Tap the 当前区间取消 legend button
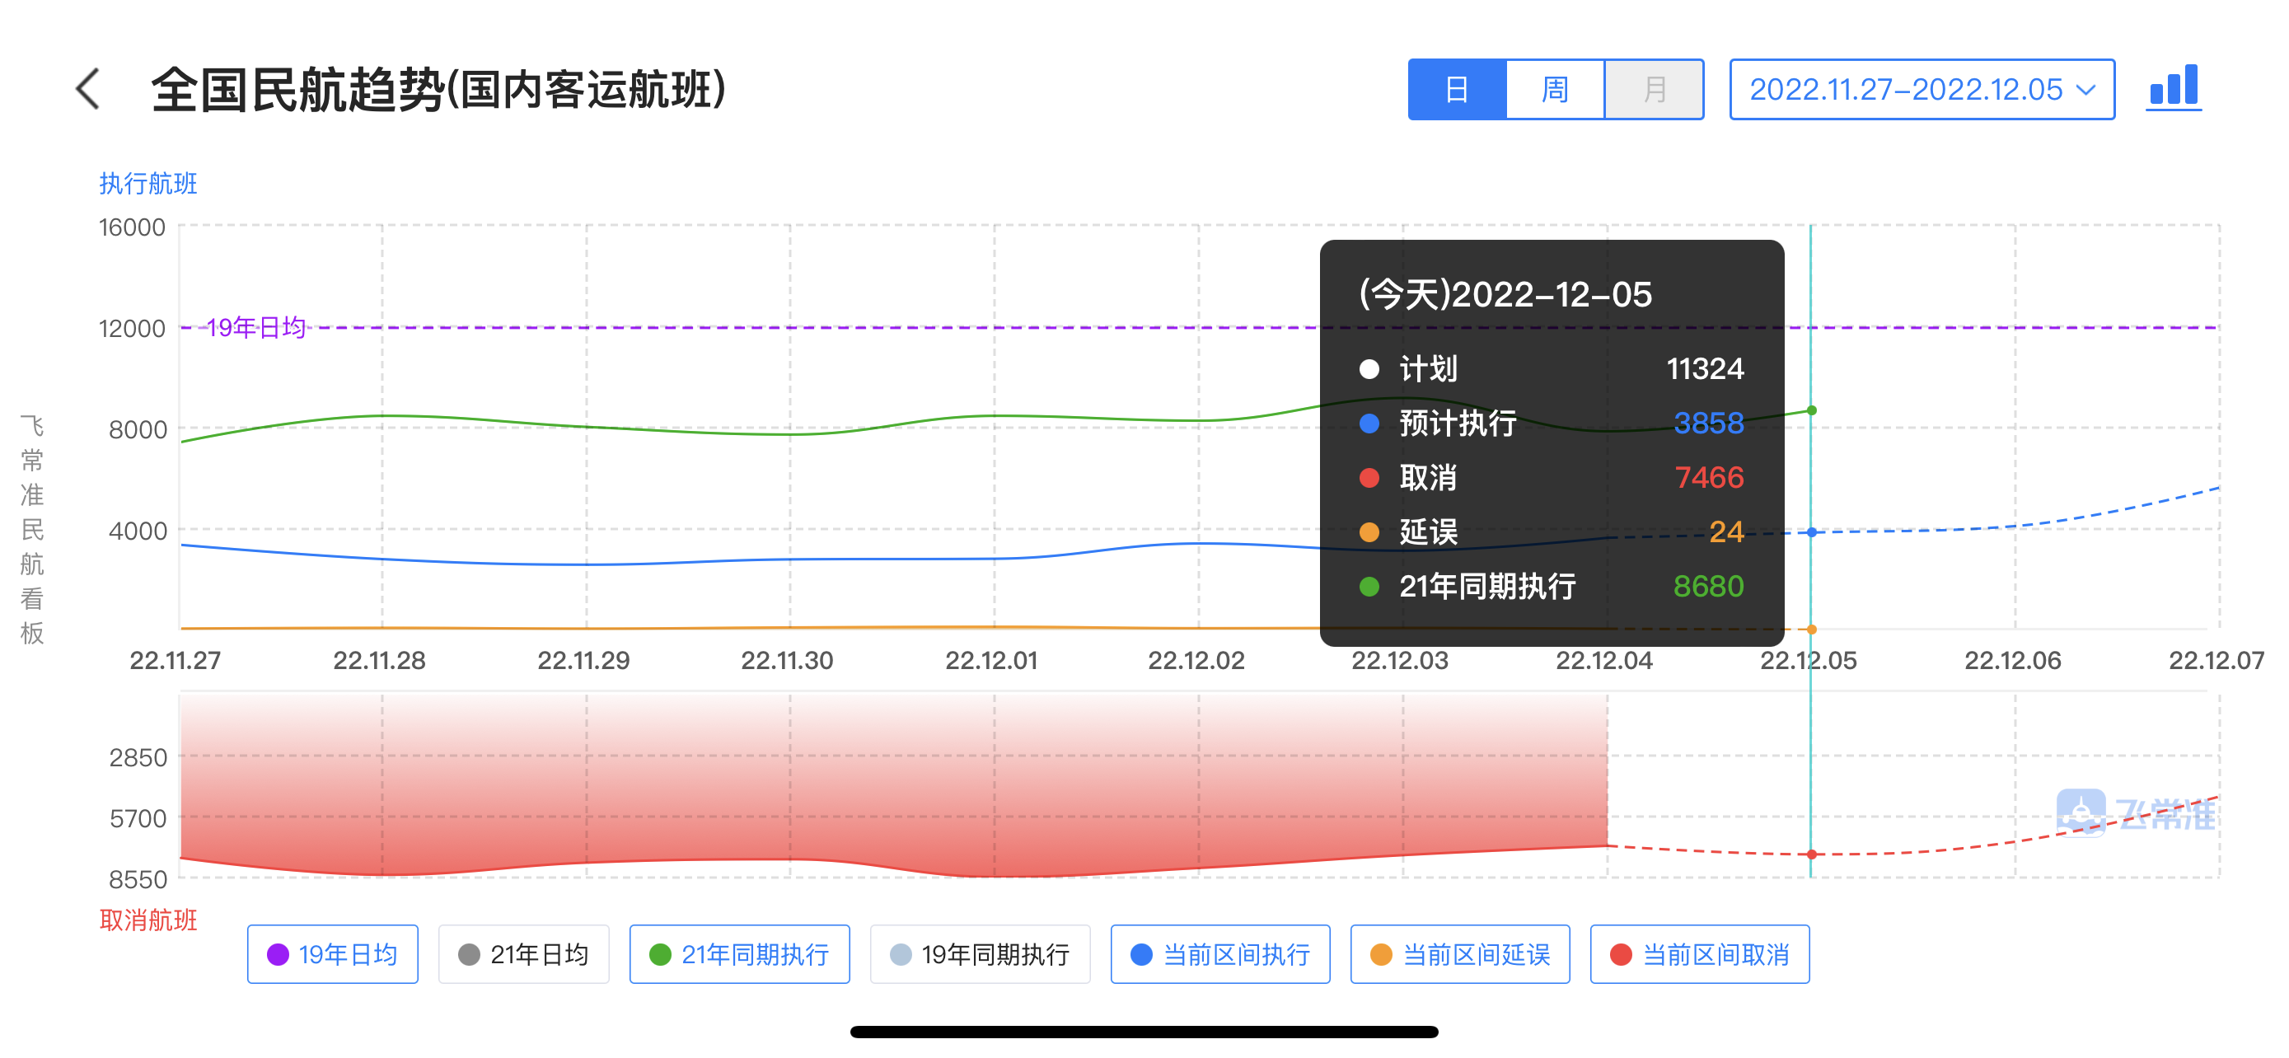Image resolution: width=2289 pixels, height=1058 pixels. [1699, 954]
